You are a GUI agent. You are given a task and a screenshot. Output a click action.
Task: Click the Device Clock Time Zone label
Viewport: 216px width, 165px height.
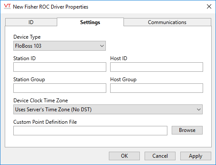coord(40,101)
